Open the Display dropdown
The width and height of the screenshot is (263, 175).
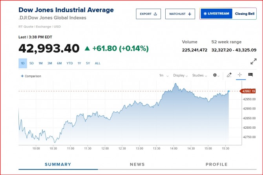coord(180,75)
